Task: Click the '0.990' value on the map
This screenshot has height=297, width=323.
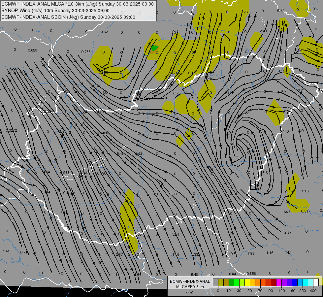Action: (x=102, y=173)
